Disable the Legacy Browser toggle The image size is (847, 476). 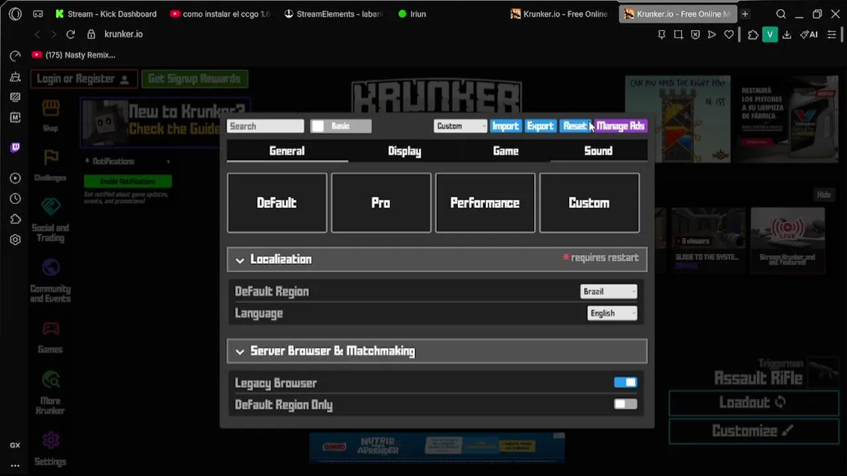coord(625,382)
